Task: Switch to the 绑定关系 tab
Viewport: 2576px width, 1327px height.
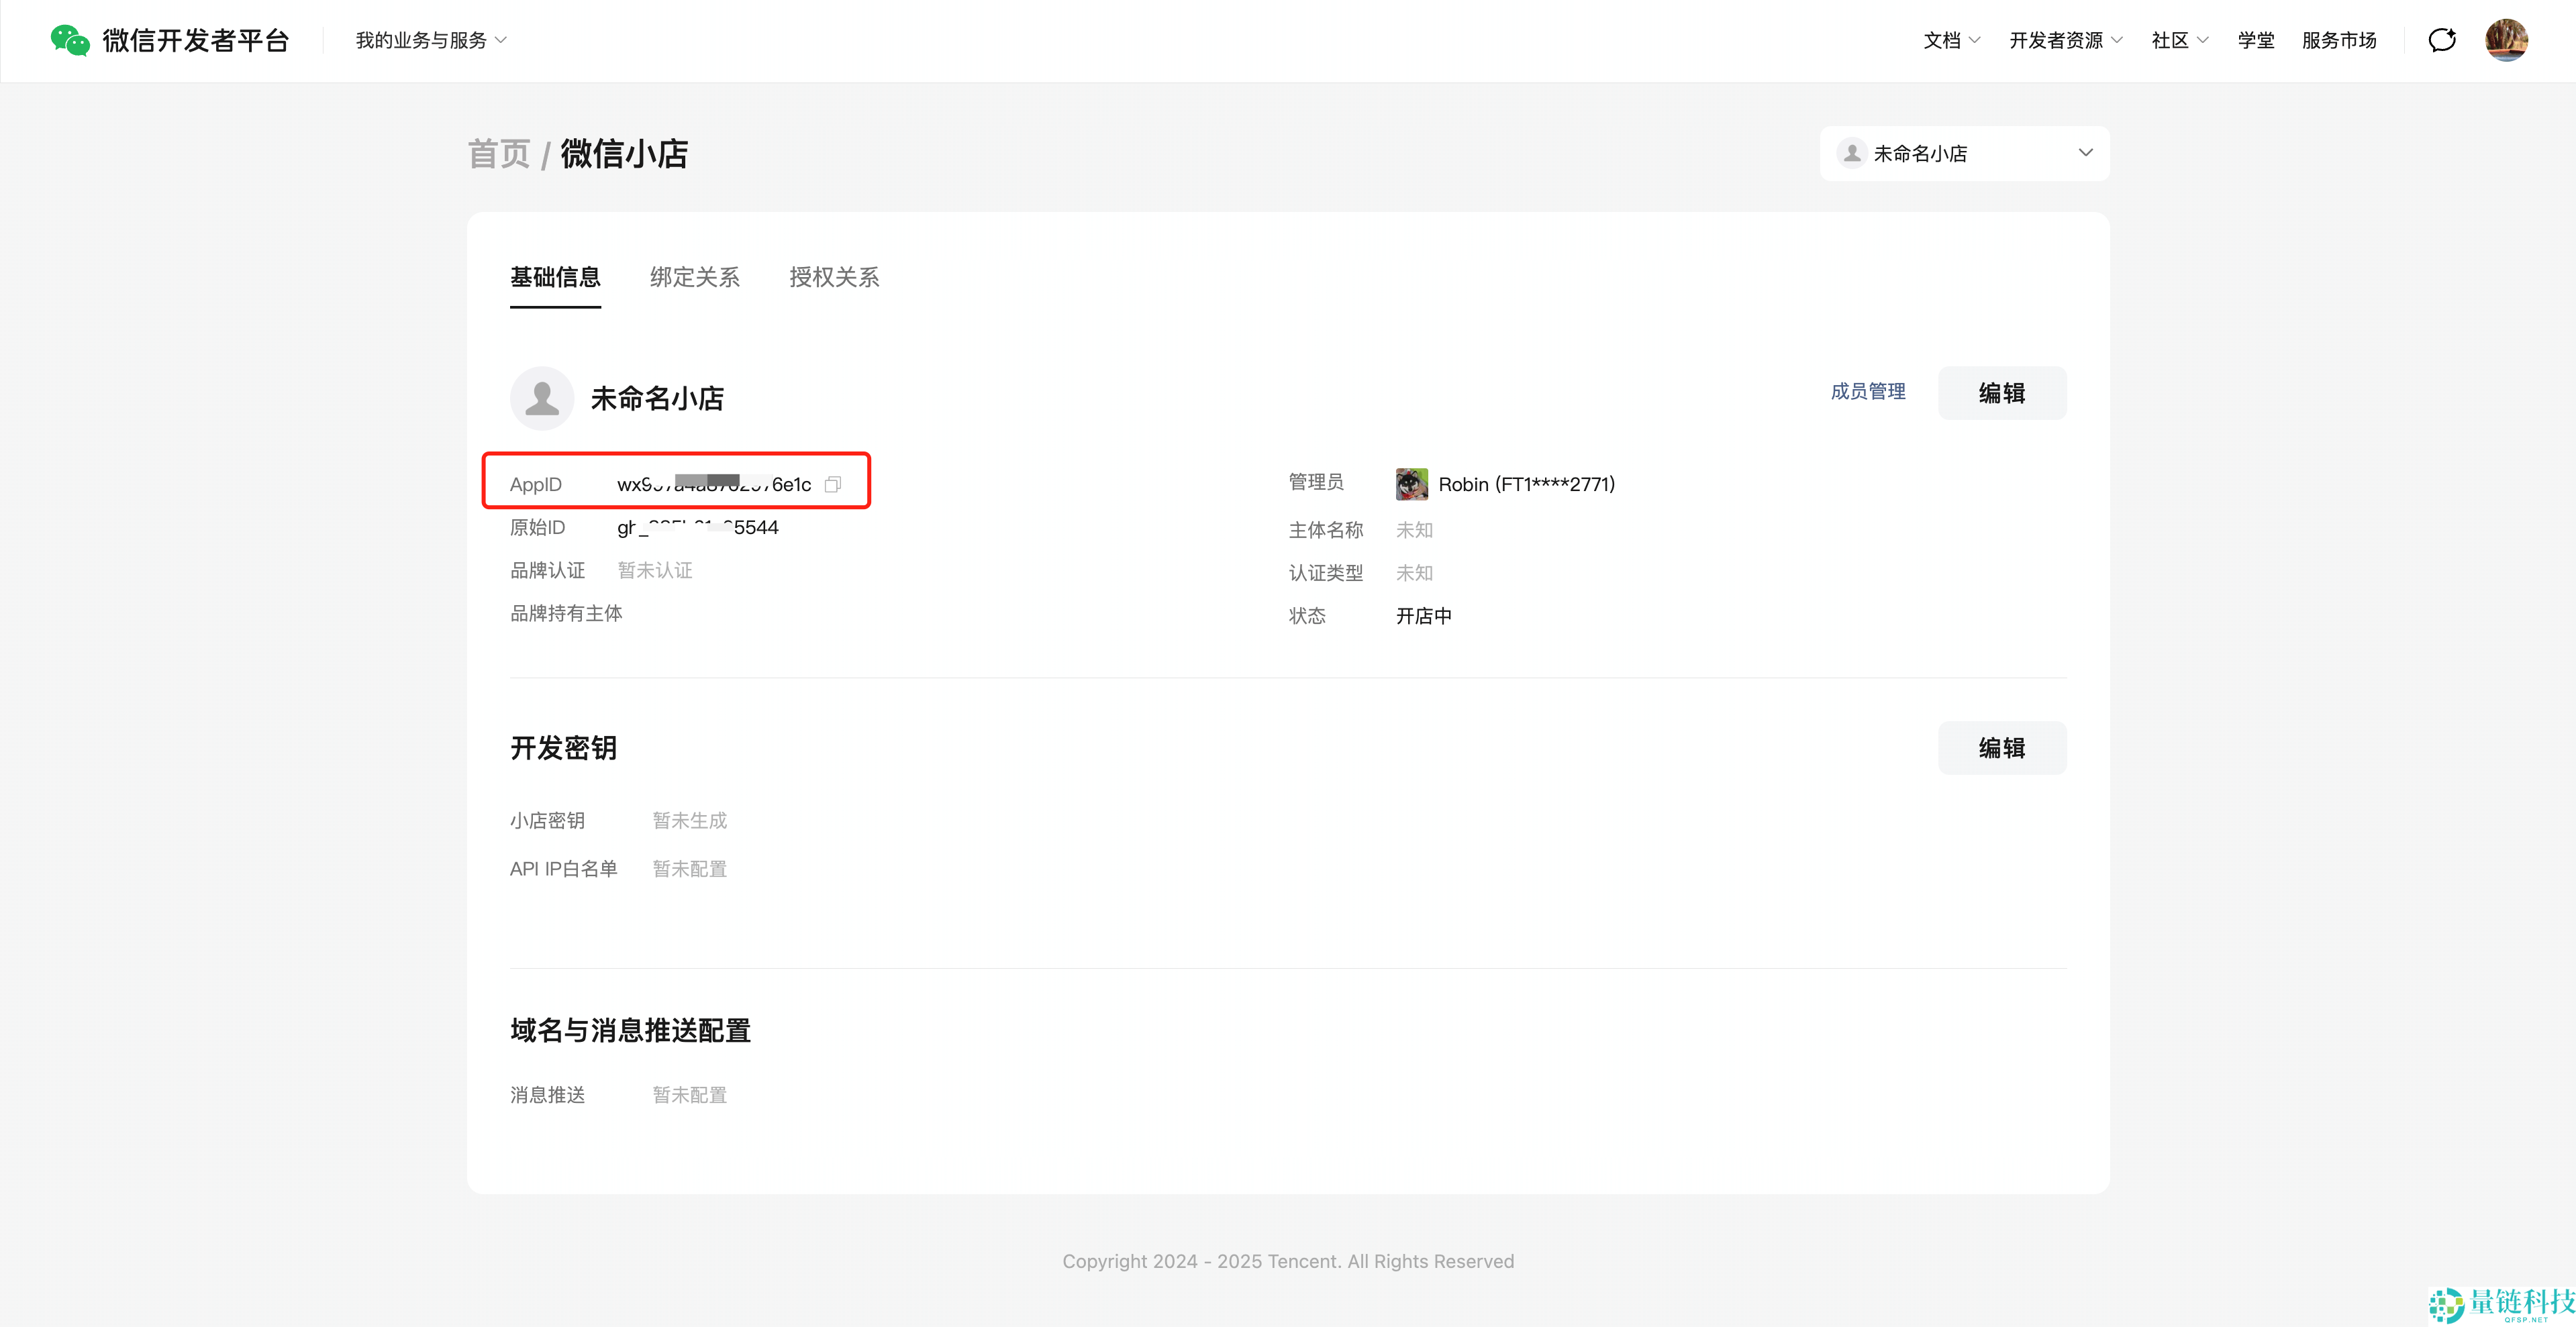Action: 695,278
